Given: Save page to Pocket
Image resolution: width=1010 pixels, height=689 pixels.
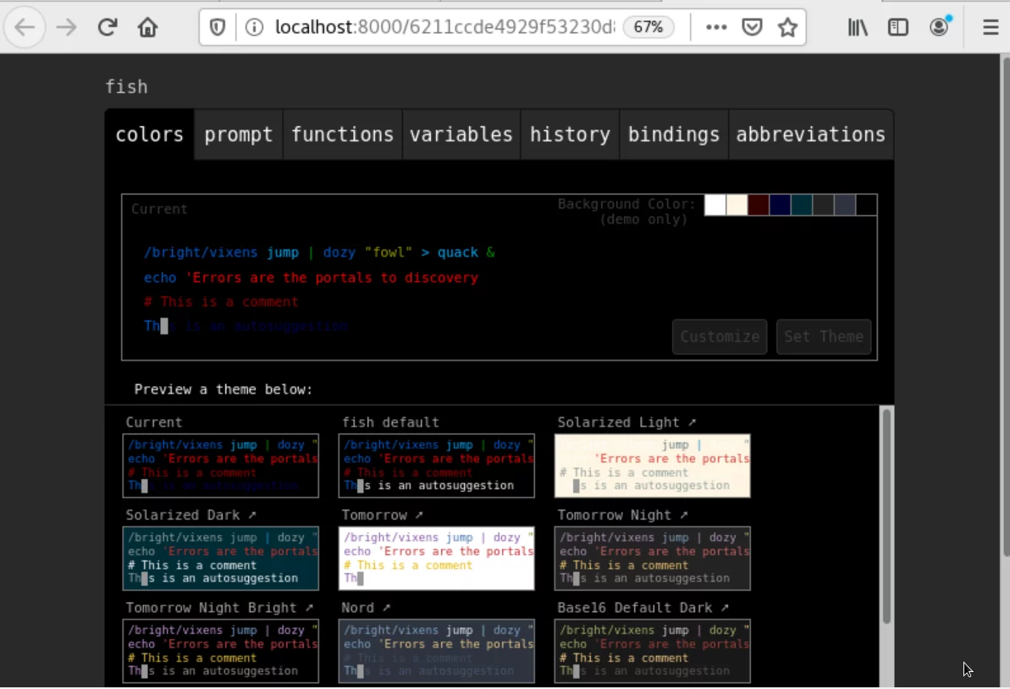Looking at the screenshot, I should point(752,27).
